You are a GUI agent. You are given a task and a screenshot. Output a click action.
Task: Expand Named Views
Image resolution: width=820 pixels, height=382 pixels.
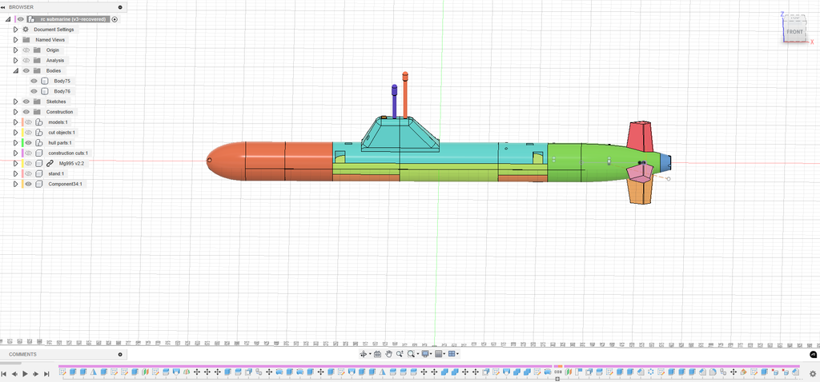[x=16, y=40]
